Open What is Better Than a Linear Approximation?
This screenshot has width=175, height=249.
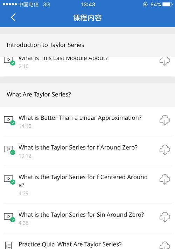pyautogui.click(x=80, y=118)
